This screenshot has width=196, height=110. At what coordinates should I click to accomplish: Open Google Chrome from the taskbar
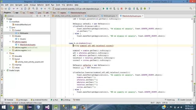click(12, 107)
